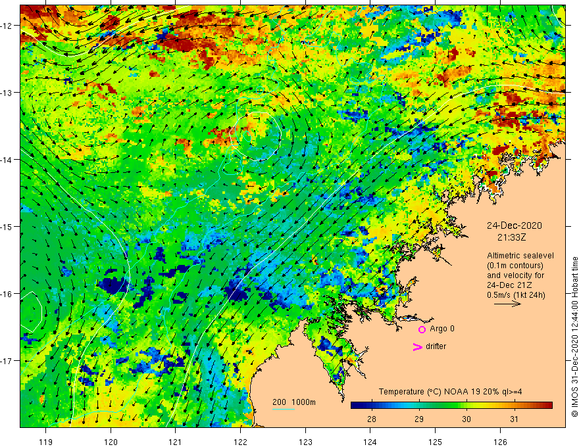579x447 pixels.
Task: Click the '24-Dec-2020' date label
Action: (514, 225)
